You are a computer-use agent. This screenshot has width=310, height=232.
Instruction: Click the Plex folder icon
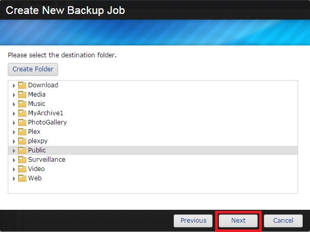pyautogui.click(x=22, y=131)
